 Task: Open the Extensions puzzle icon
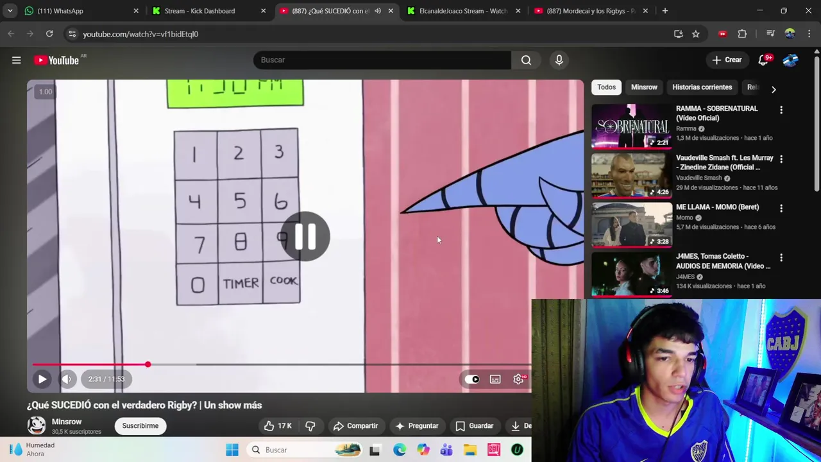coord(742,34)
